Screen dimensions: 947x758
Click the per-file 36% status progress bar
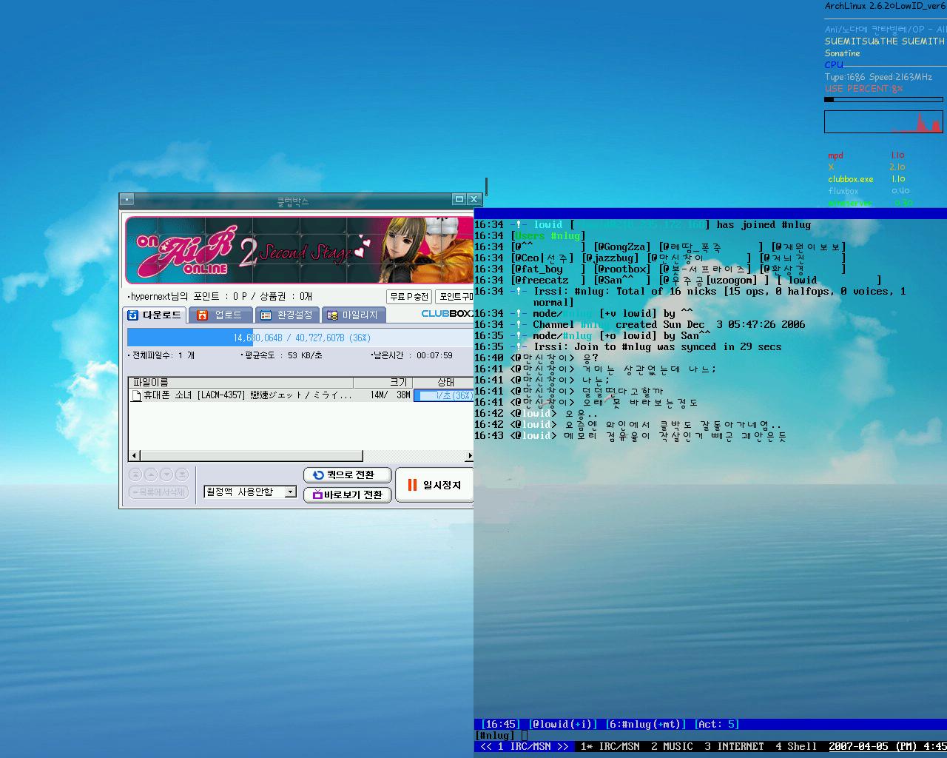coord(444,395)
